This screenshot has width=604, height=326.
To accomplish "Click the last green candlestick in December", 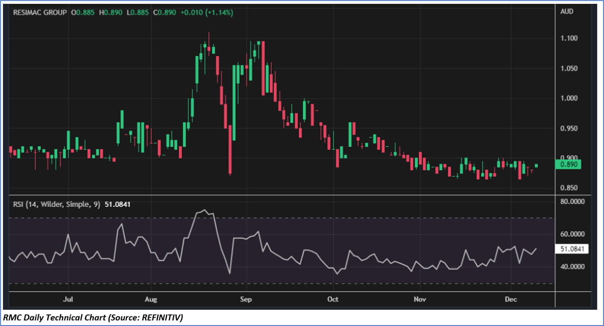I will point(536,166).
